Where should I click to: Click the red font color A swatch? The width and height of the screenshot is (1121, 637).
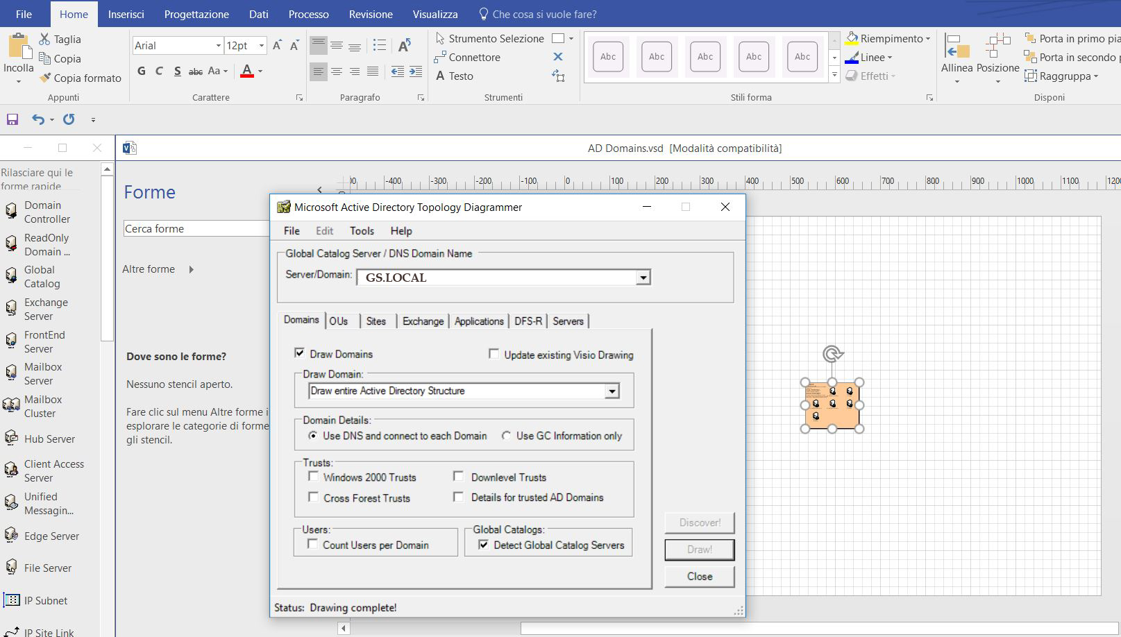[247, 71]
